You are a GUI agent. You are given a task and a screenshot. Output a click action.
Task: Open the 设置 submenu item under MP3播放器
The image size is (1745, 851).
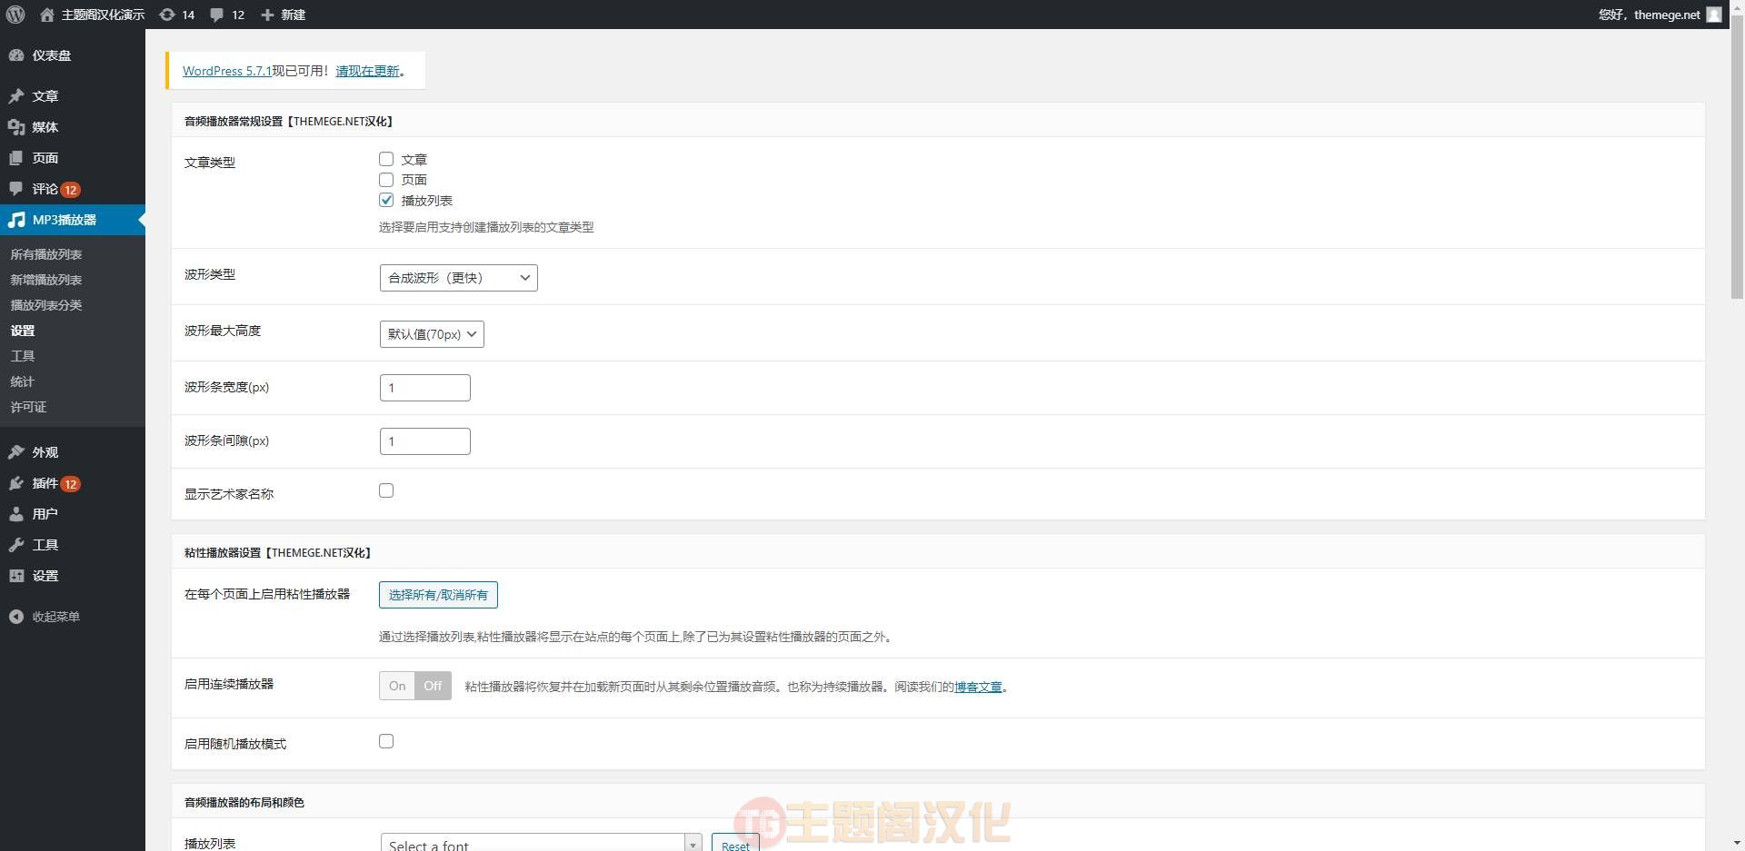point(23,331)
